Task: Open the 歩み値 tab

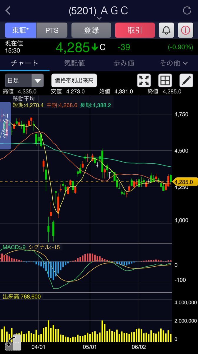Action: [124, 63]
